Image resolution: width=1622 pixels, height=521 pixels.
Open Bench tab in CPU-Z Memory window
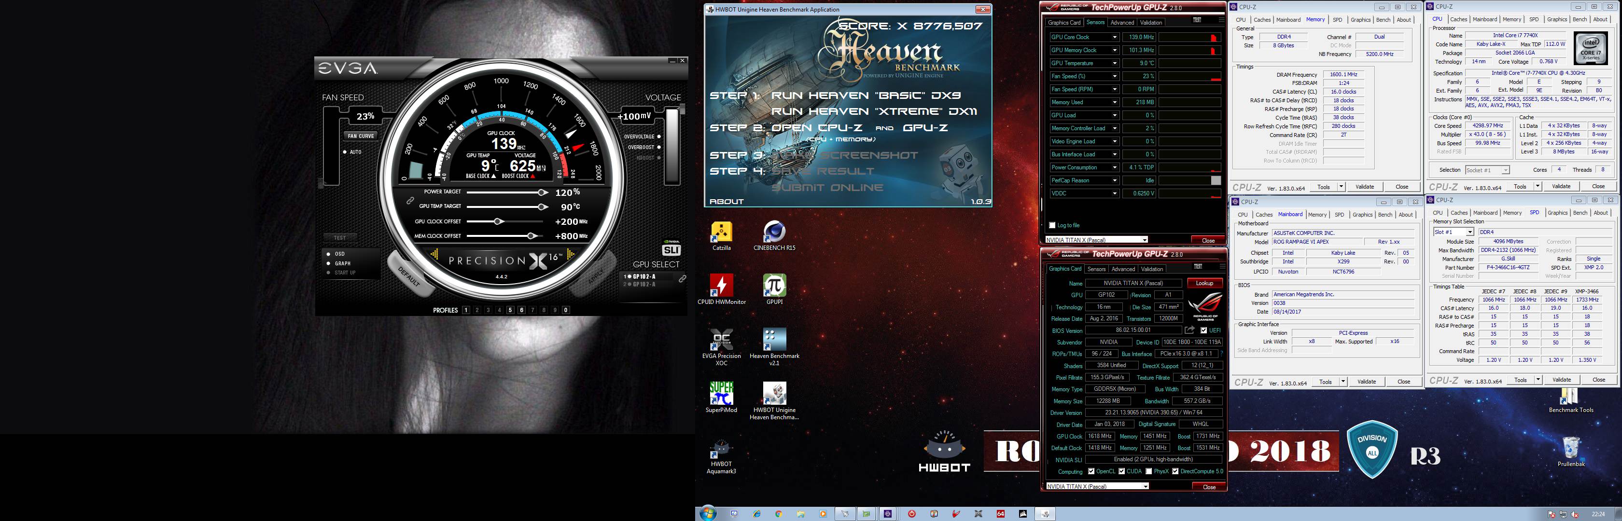point(1384,20)
